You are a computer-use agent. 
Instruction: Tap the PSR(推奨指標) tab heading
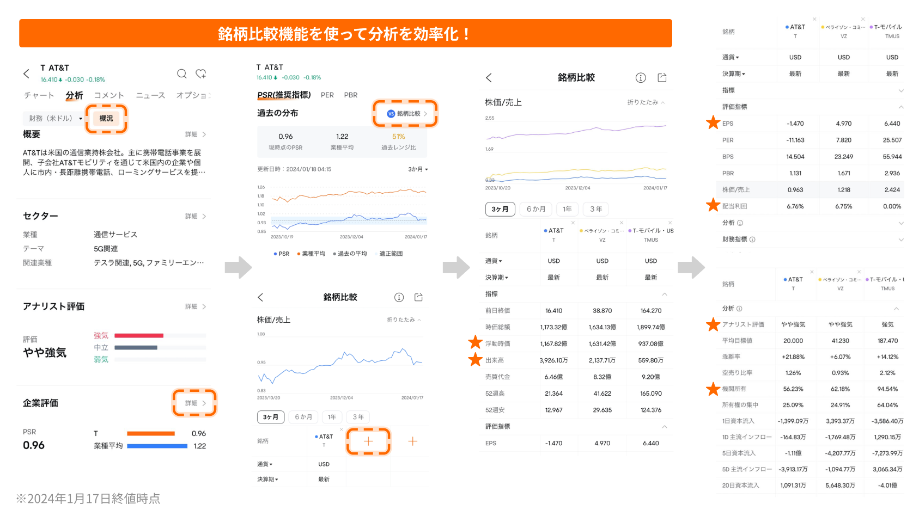(284, 95)
